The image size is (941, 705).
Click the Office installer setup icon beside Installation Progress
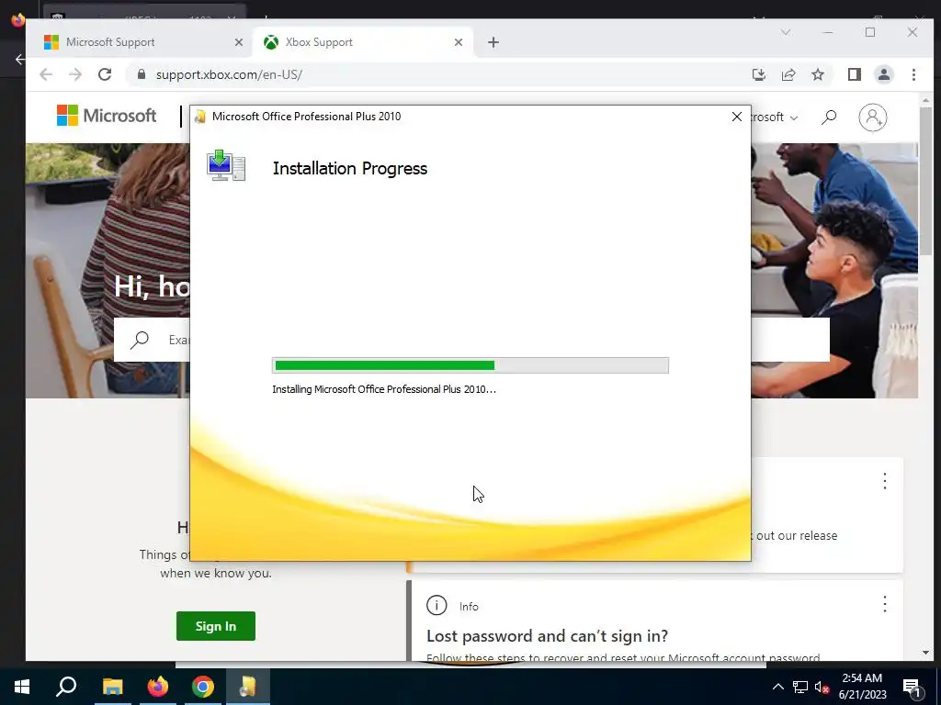226,165
